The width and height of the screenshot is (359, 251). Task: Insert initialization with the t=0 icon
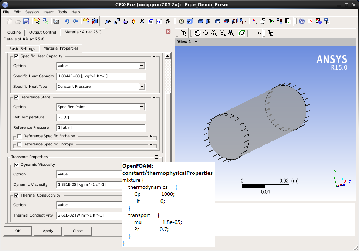point(243,21)
